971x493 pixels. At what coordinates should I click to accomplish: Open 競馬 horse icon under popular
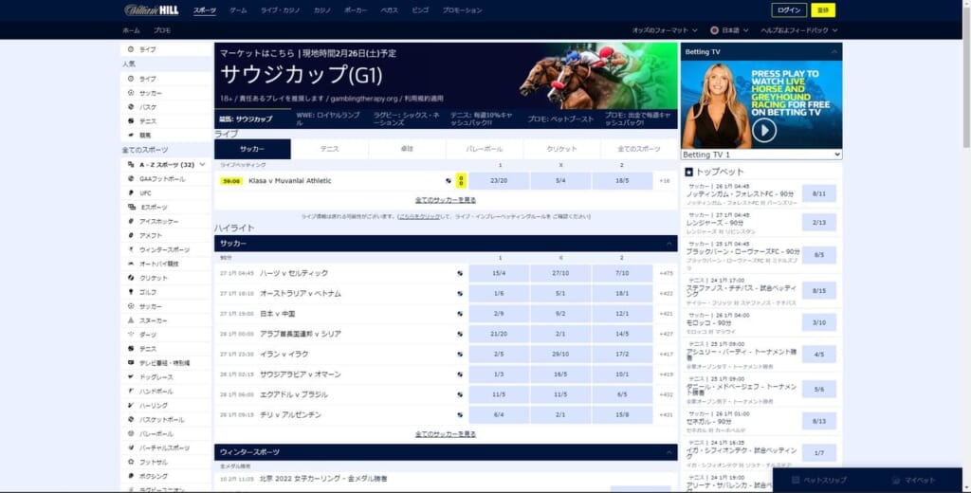[131, 135]
